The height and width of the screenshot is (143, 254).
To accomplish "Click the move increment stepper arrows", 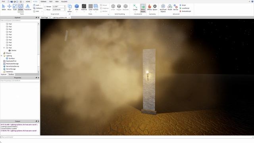I will 65,10.
